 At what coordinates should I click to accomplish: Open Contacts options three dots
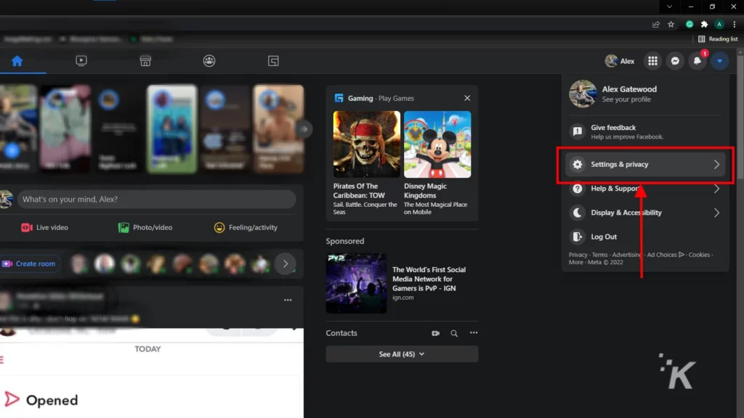474,332
